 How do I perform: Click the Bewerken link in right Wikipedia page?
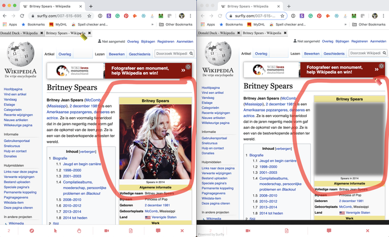312,53
